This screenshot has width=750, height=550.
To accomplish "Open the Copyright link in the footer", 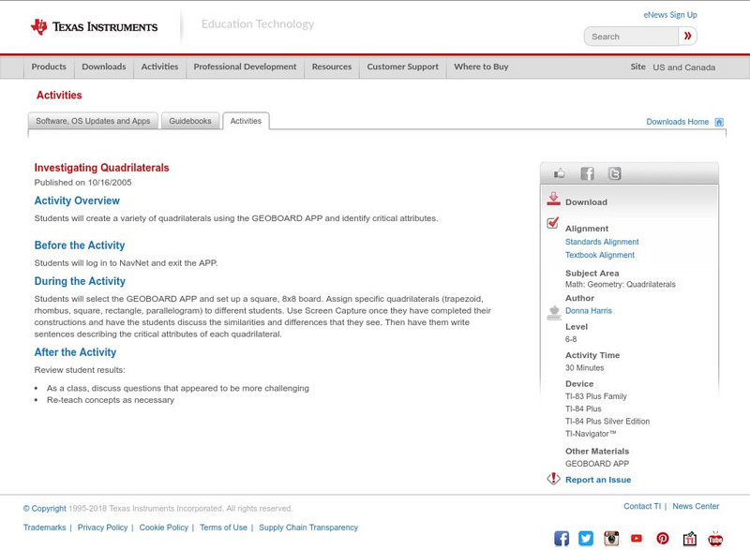I will point(44,509).
